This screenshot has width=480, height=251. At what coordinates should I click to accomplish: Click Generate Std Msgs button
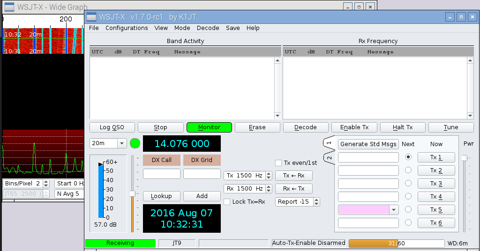tap(368, 144)
